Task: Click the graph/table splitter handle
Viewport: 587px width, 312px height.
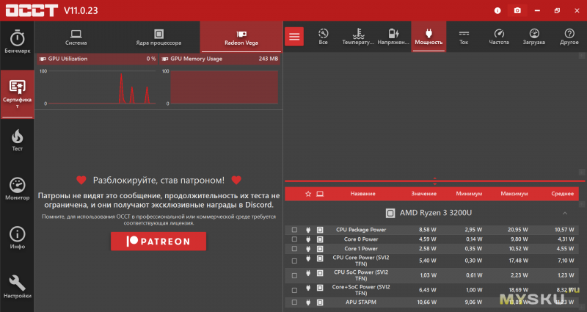Action: [x=434, y=181]
